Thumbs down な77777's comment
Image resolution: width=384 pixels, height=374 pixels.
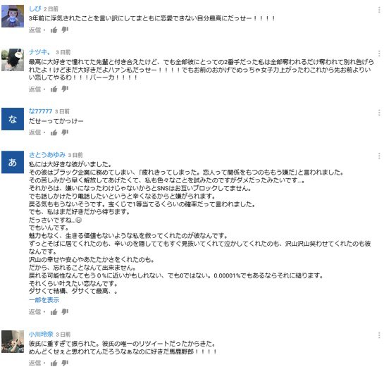[65, 132]
